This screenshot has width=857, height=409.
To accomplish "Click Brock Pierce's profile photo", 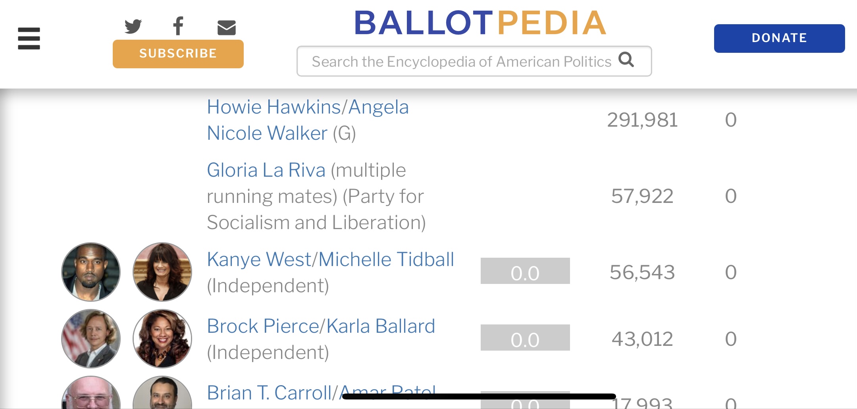I will pyautogui.click(x=91, y=339).
